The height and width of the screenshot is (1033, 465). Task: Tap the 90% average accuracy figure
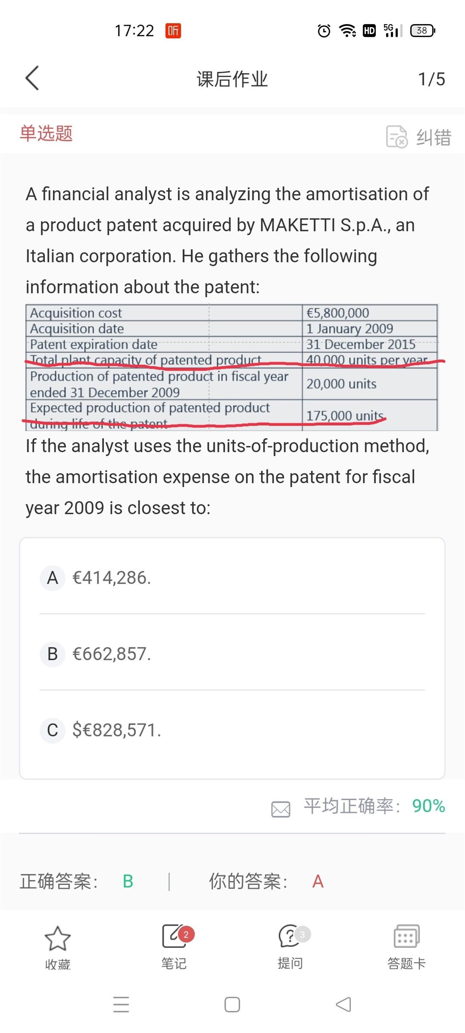[x=428, y=806]
